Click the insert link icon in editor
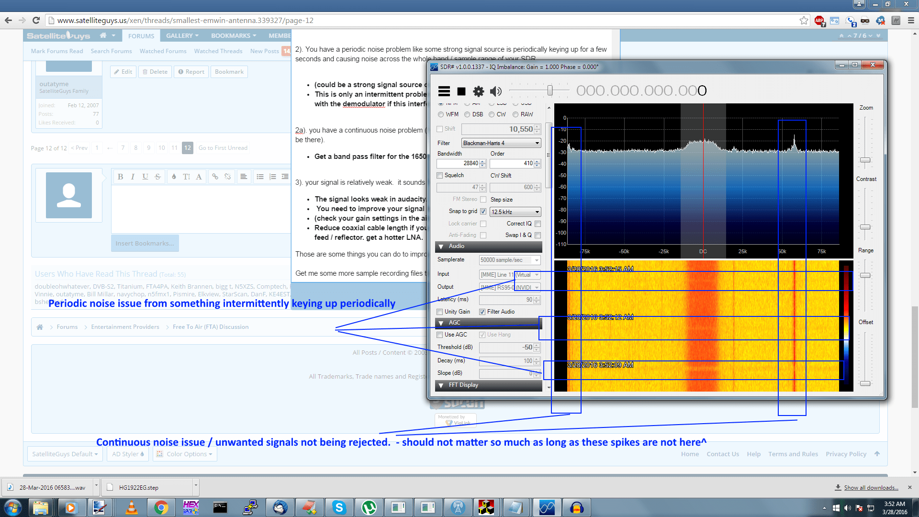This screenshot has width=919, height=517. (x=215, y=177)
